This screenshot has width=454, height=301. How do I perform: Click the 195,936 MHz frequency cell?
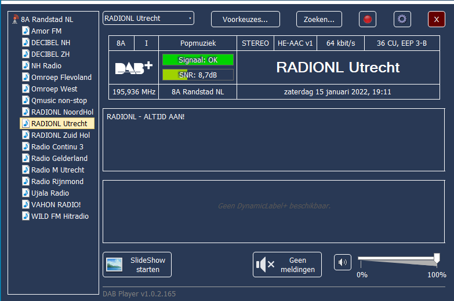pos(134,91)
